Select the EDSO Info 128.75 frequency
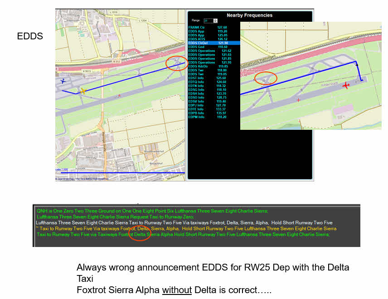Image resolution: width=388 pixels, height=299 pixels. tap(207, 98)
